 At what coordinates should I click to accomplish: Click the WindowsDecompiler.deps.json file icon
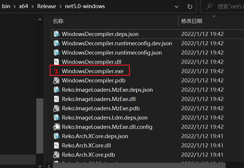(56, 34)
